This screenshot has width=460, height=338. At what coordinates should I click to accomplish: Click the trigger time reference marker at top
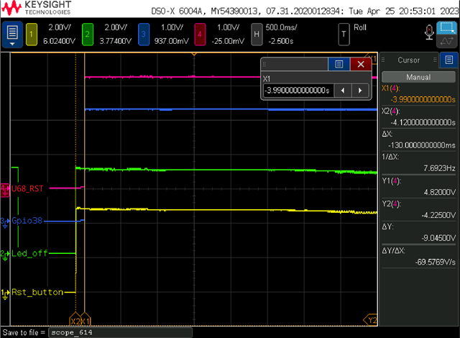(194, 54)
